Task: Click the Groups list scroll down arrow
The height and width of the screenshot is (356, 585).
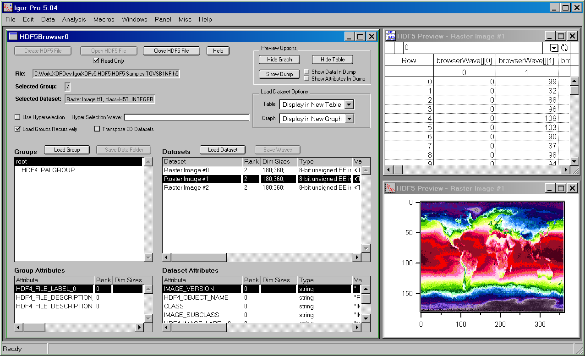Action: [148, 257]
